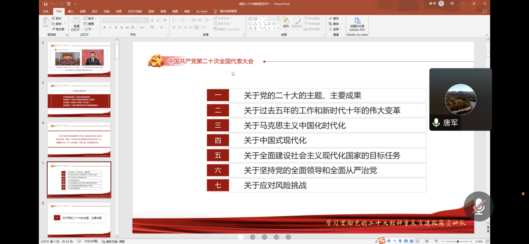The height and width of the screenshot is (244, 529).
Task: Switch to the Slide Show ribbon tab
Action: pos(134,11)
